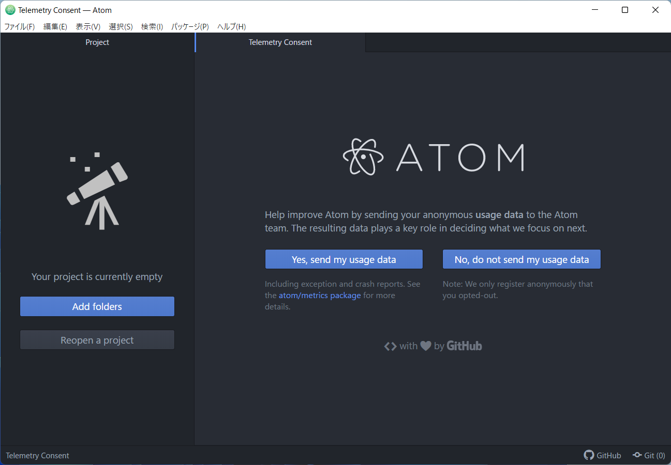Close the Atom window
Viewport: 671px width, 465px height.
point(655,10)
